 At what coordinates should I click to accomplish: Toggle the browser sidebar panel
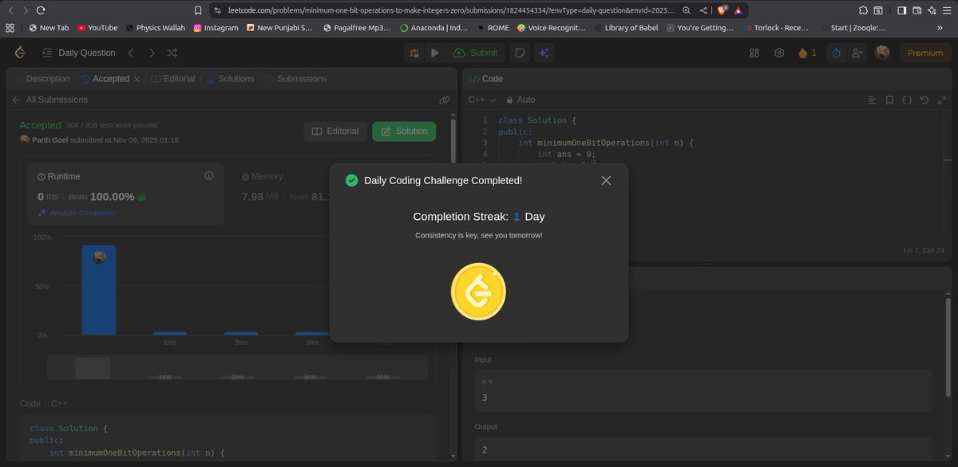pos(901,10)
